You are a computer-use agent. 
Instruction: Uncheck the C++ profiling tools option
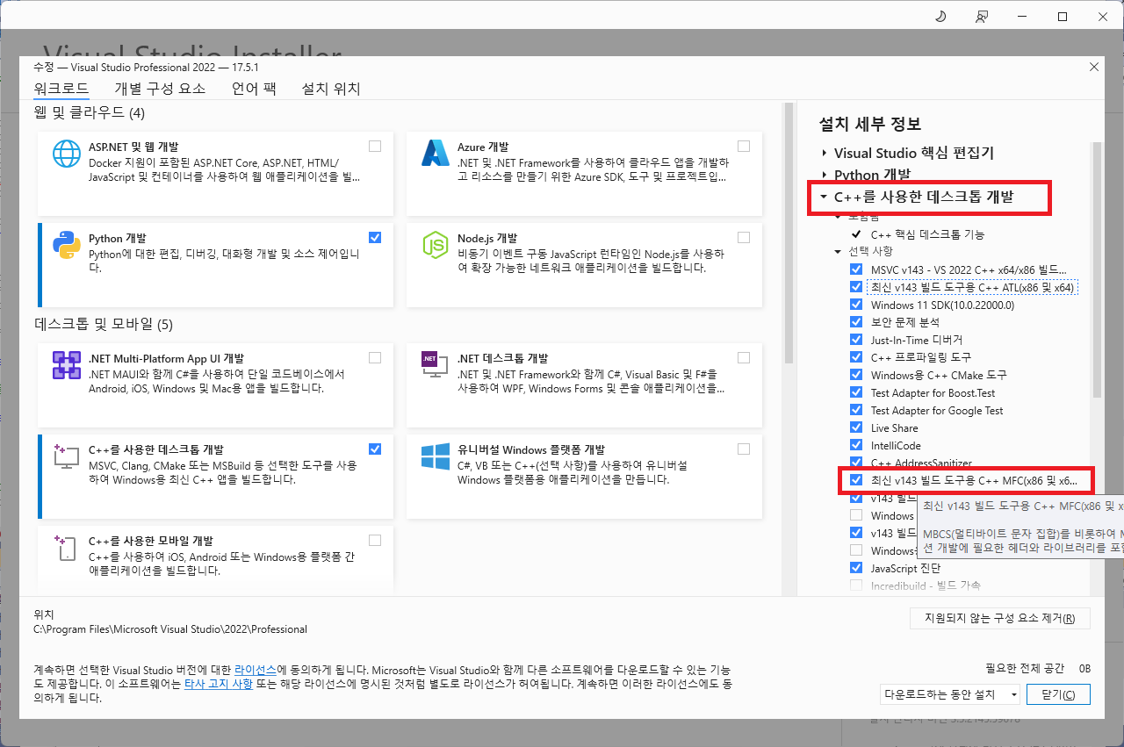click(x=856, y=357)
